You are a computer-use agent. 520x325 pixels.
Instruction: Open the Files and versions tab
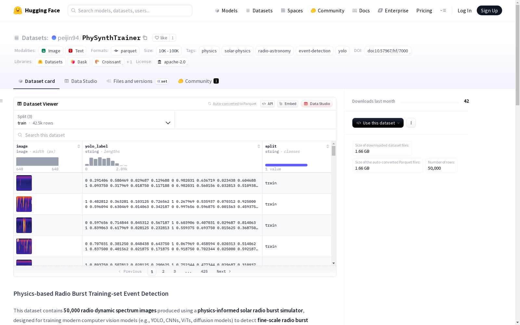pyautogui.click(x=137, y=81)
